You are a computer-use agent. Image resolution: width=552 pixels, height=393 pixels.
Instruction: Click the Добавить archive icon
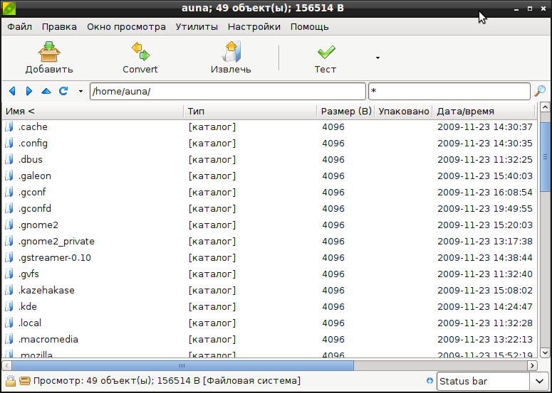point(49,52)
